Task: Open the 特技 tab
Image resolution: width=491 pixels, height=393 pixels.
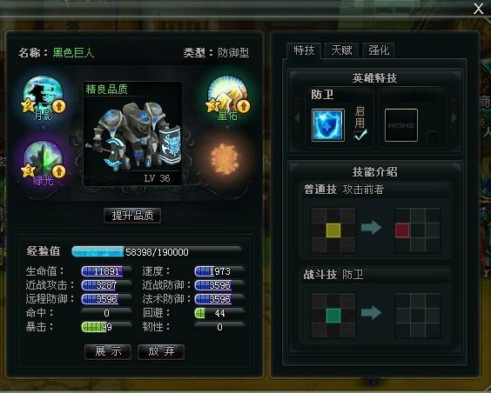Action: tap(304, 50)
